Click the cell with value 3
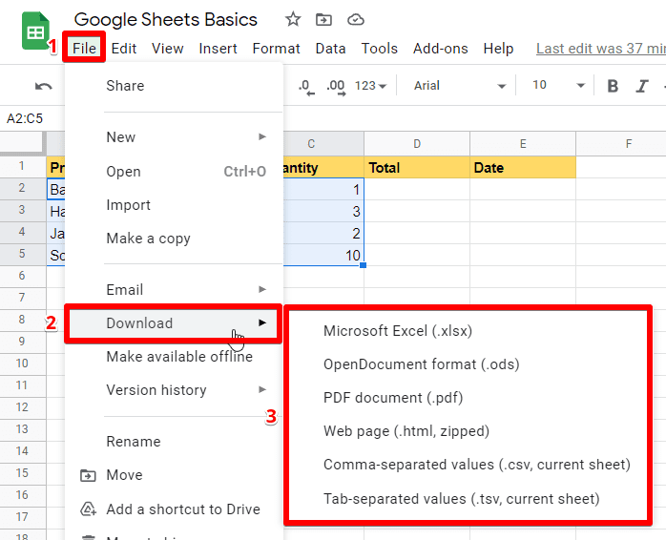This screenshot has width=666, height=540. [x=323, y=211]
